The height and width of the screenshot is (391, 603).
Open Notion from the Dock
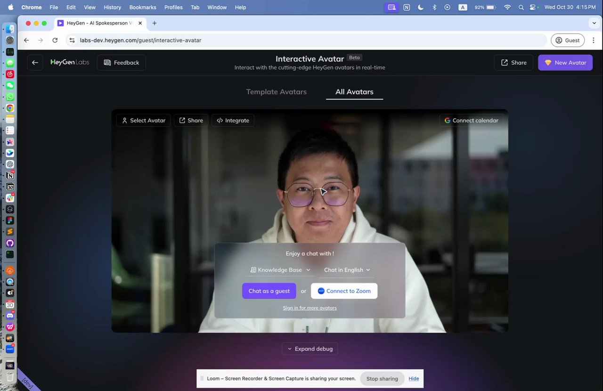click(10, 176)
